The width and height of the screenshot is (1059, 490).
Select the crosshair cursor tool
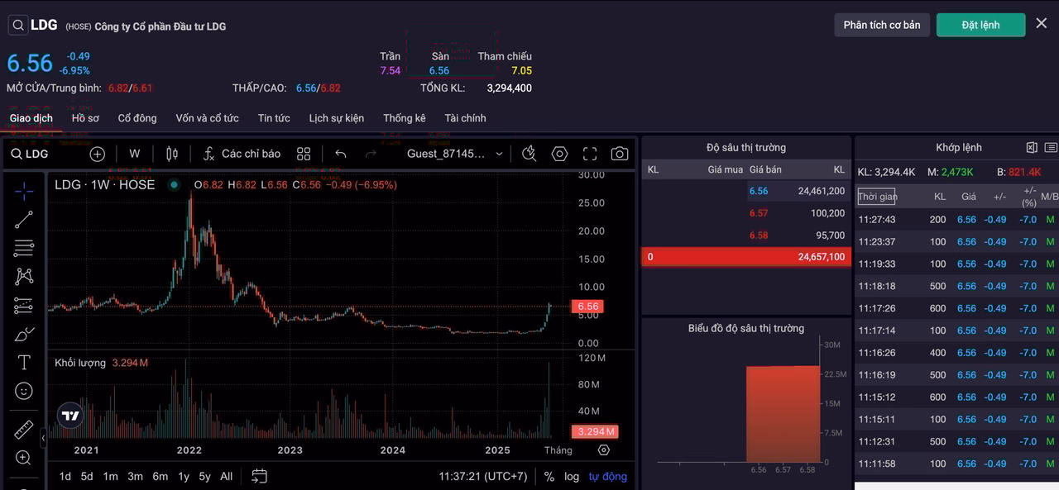click(24, 191)
